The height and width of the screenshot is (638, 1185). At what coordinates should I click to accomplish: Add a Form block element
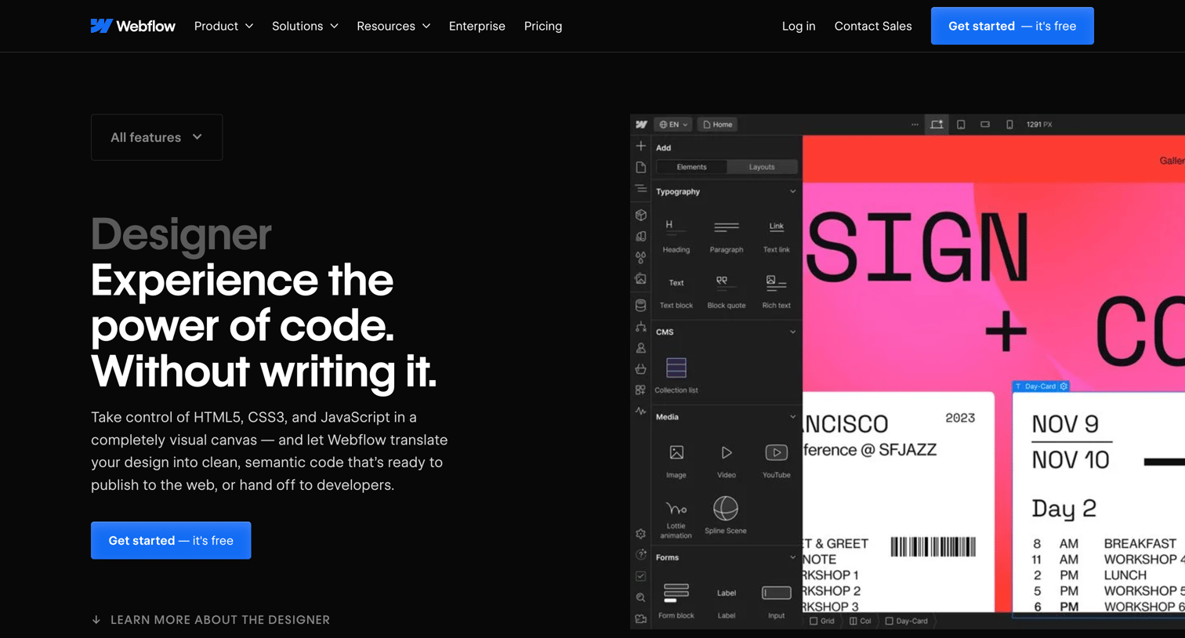click(676, 601)
